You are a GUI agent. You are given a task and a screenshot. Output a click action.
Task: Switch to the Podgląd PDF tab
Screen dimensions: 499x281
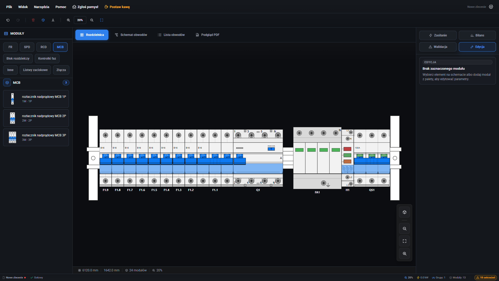208,35
